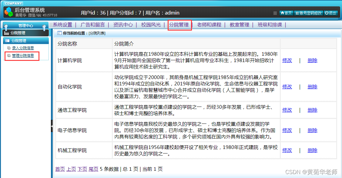Click the list icon left of 首页
Viewport: 342px width, 178px height.
click(275, 13)
